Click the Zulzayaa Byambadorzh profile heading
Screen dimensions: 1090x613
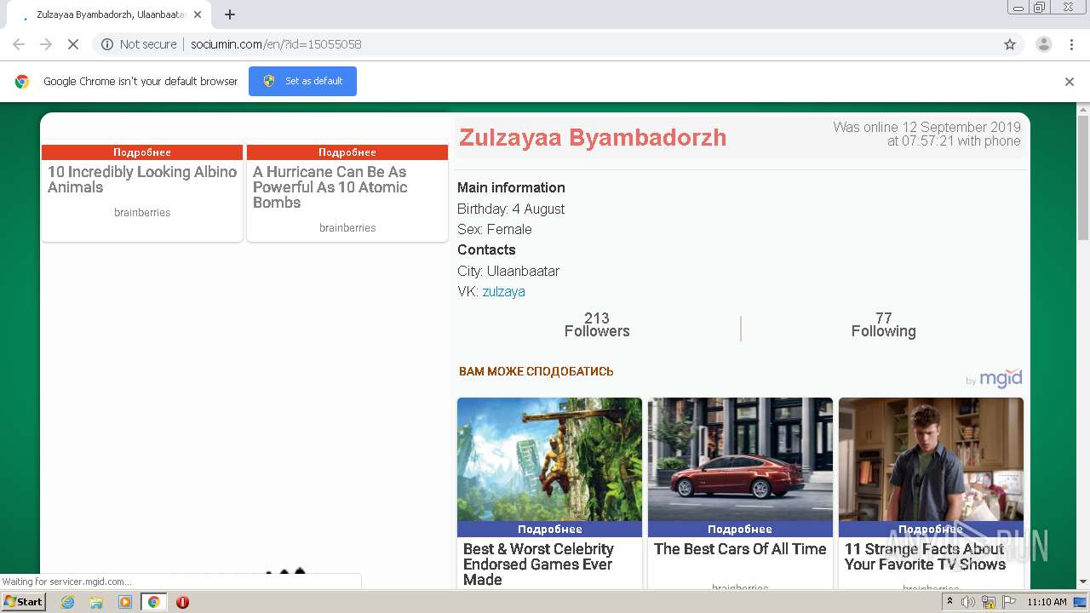point(593,138)
